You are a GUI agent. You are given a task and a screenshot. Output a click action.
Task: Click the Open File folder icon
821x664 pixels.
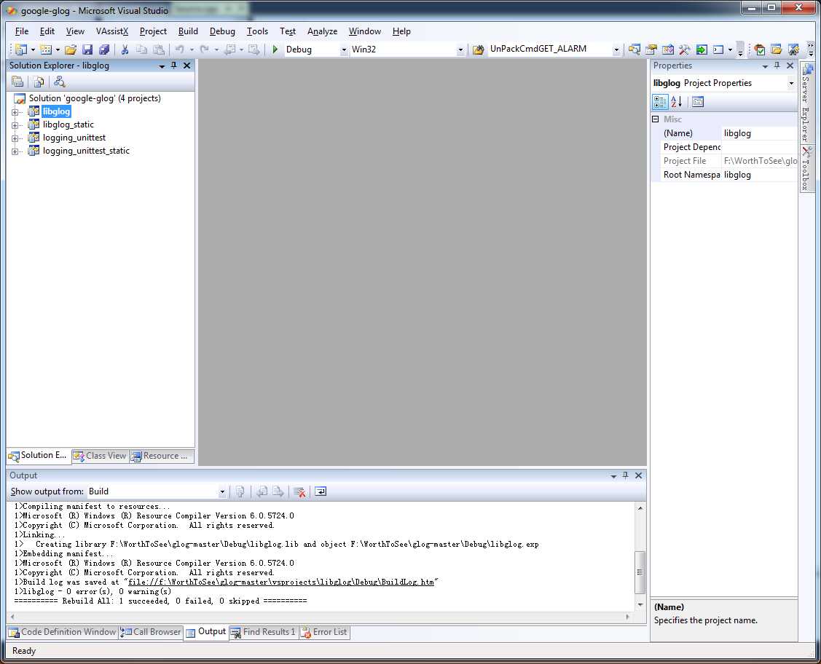pos(71,50)
